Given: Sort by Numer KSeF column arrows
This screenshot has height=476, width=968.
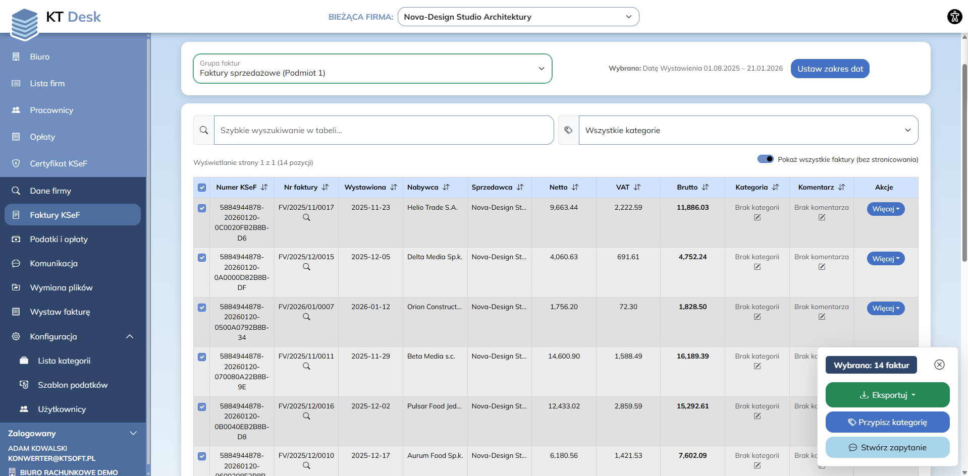Looking at the screenshot, I should (264, 187).
